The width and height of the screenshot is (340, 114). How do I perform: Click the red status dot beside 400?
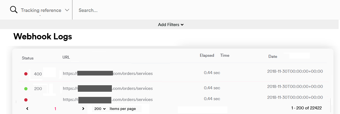click(26, 74)
